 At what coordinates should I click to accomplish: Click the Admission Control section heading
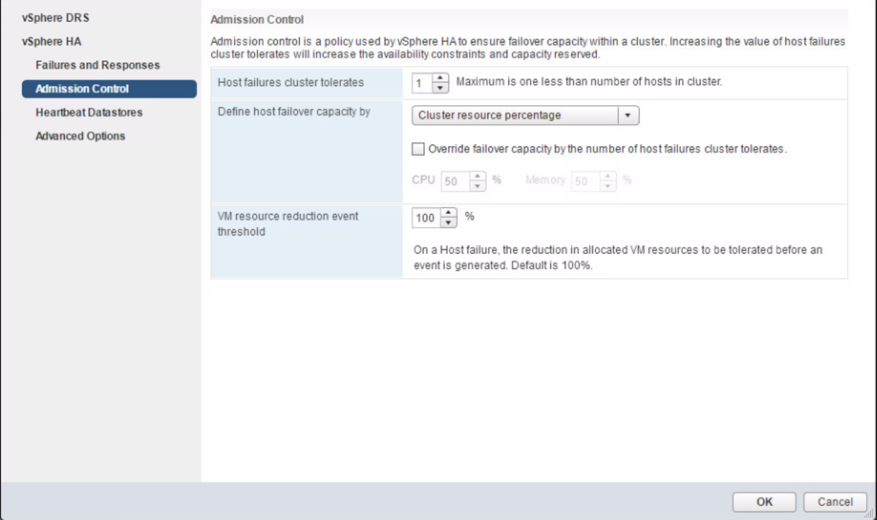coord(257,20)
